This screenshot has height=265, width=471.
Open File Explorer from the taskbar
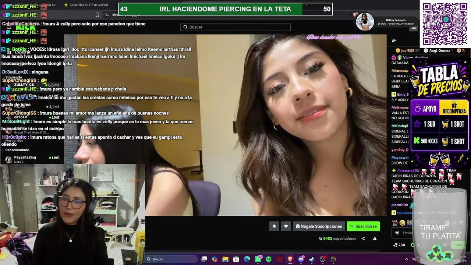point(225,259)
